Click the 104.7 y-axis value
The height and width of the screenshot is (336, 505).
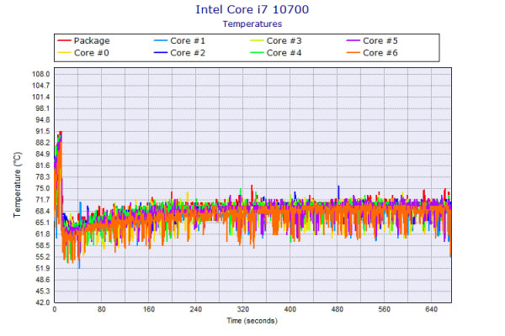(x=41, y=86)
